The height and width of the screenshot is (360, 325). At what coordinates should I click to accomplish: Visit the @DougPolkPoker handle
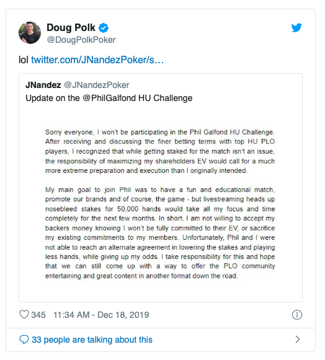click(x=81, y=40)
